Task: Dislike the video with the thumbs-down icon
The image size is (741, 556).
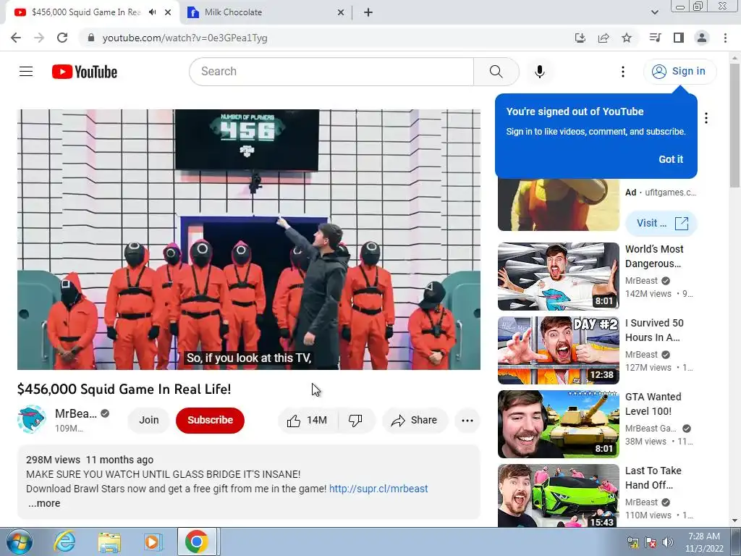Action: [355, 421]
